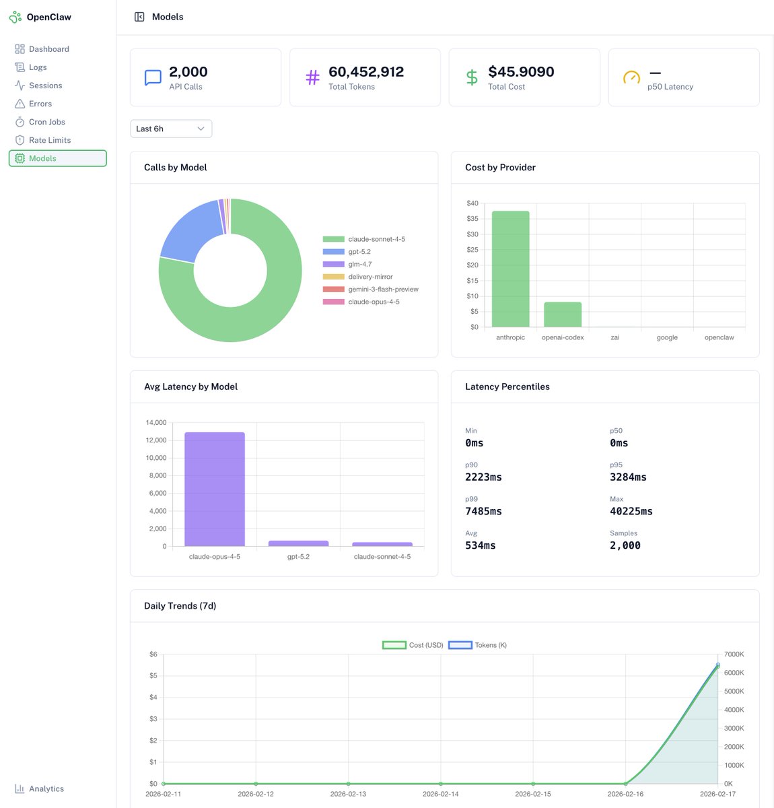
Task: Click the Dashboard grid icon
Action: (20, 48)
